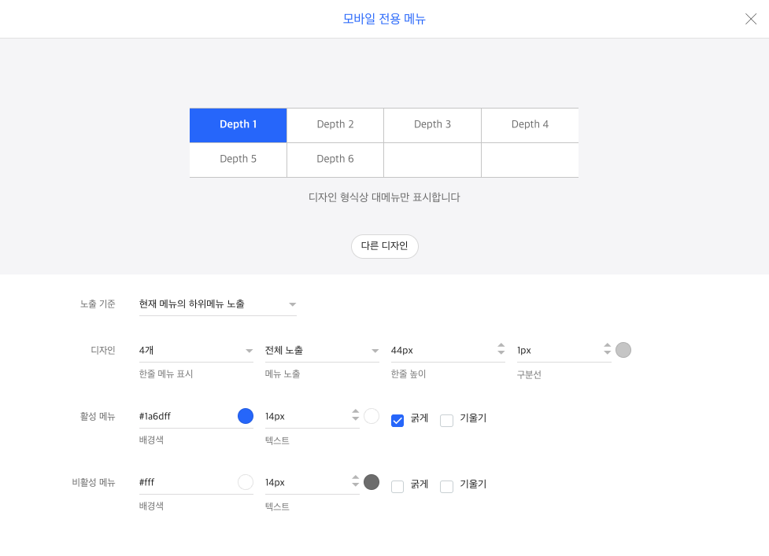
Task: Click the 다른 디자인 button
Action: click(384, 246)
